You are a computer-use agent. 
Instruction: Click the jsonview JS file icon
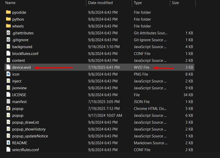[x=8, y=88]
